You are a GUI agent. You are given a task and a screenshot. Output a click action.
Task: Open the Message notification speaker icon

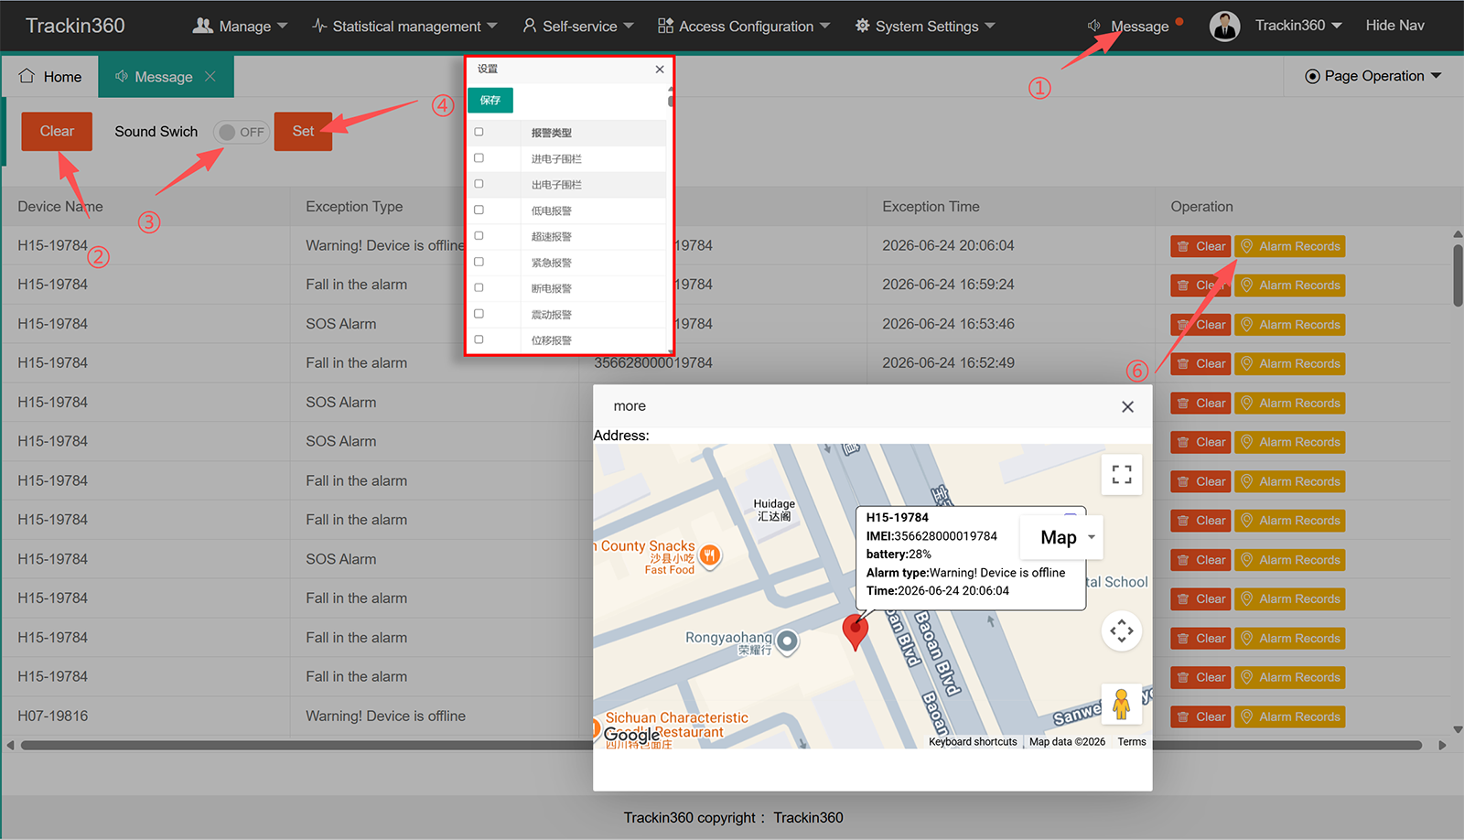pos(1094,26)
